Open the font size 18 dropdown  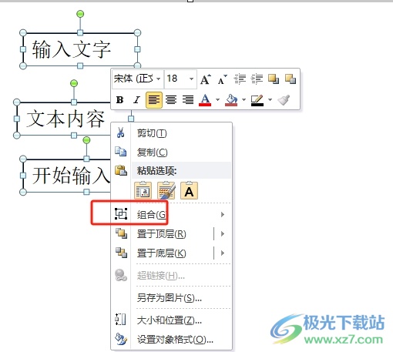tap(191, 79)
